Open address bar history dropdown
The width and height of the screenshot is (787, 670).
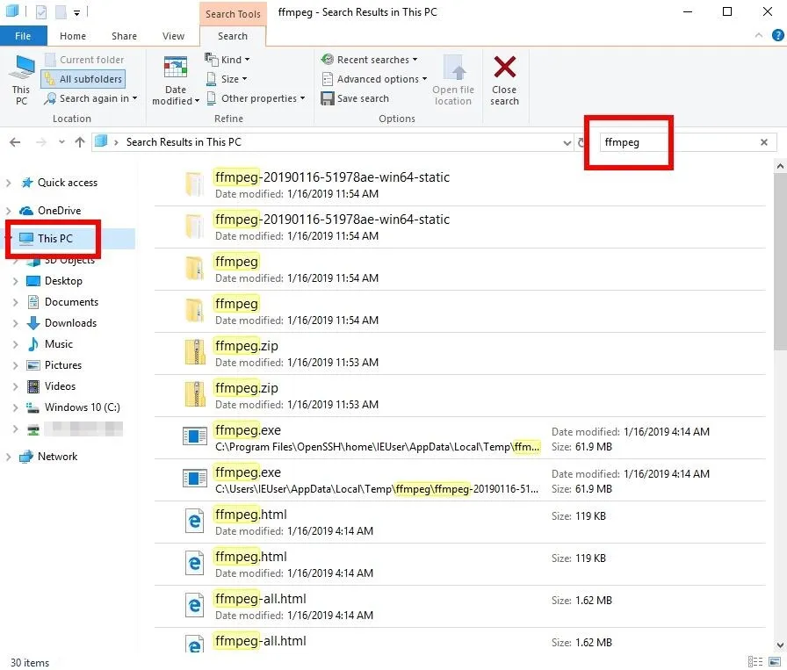coord(567,143)
